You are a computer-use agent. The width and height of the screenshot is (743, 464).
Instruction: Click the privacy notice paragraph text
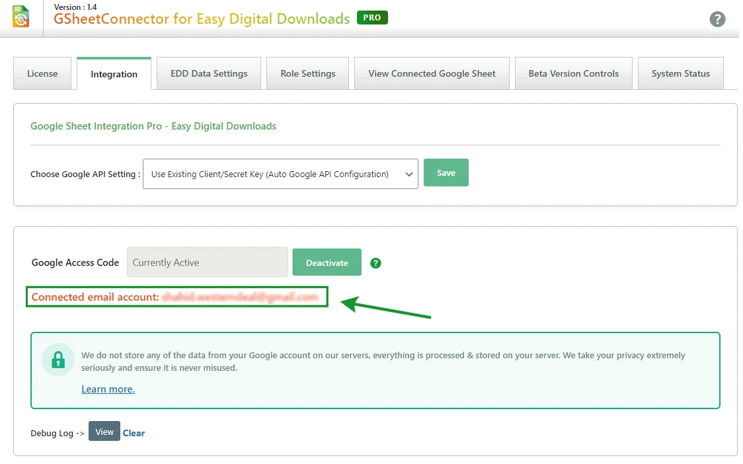pos(383,361)
